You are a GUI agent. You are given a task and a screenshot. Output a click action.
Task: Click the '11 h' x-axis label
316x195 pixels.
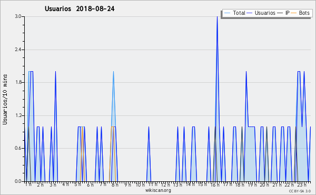point(153,184)
